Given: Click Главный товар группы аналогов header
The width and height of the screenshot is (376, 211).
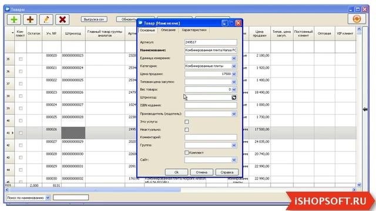Looking at the screenshot, I should click(105, 33).
